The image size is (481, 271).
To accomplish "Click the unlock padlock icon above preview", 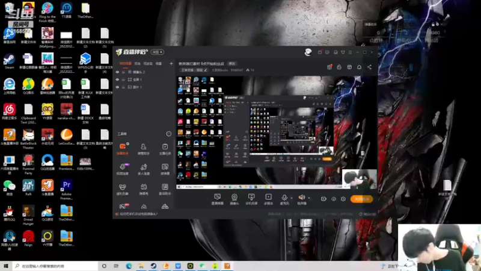I will [339, 67].
